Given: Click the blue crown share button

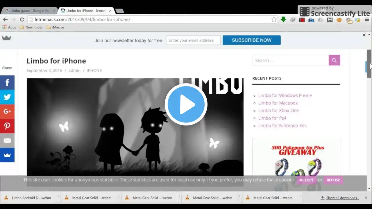Looking at the screenshot, I should 7,155.
